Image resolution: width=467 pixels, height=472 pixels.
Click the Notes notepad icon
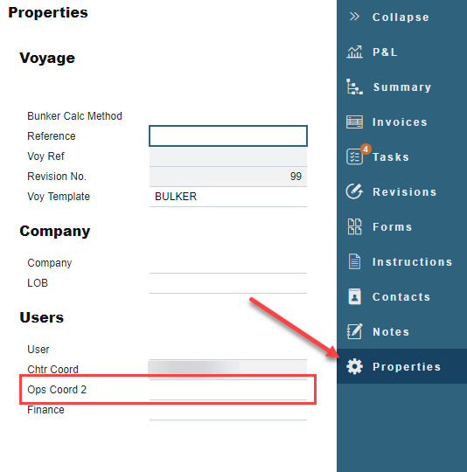354,331
